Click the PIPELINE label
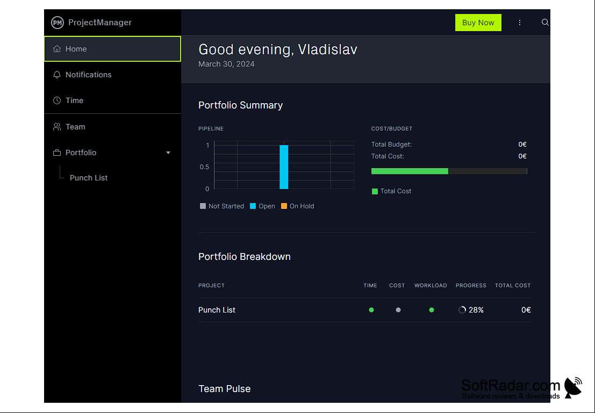 tap(211, 128)
